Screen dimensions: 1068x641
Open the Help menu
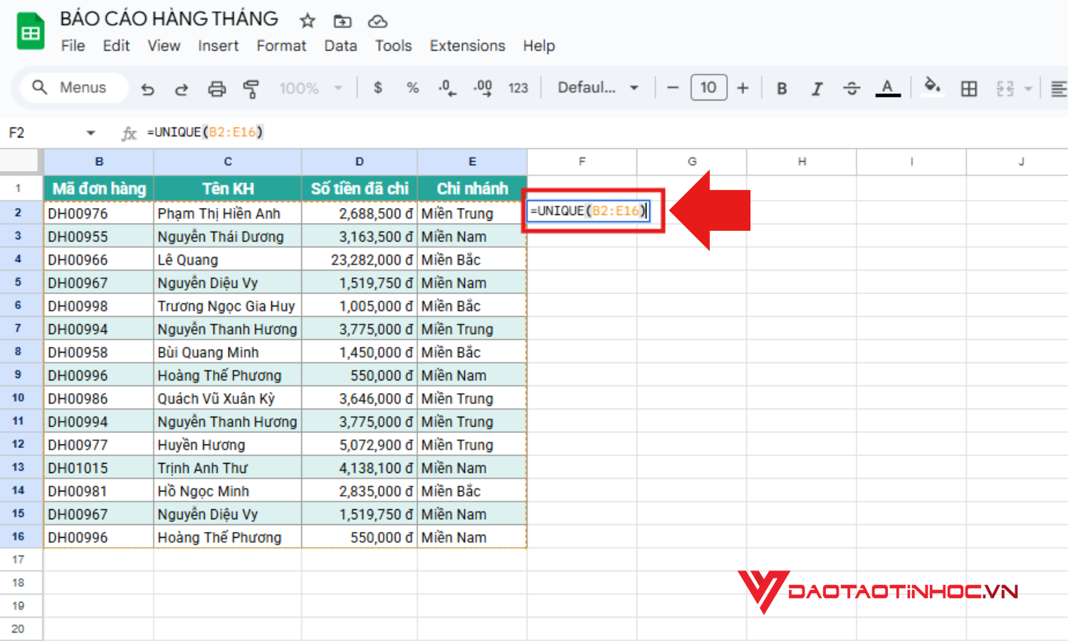(538, 46)
